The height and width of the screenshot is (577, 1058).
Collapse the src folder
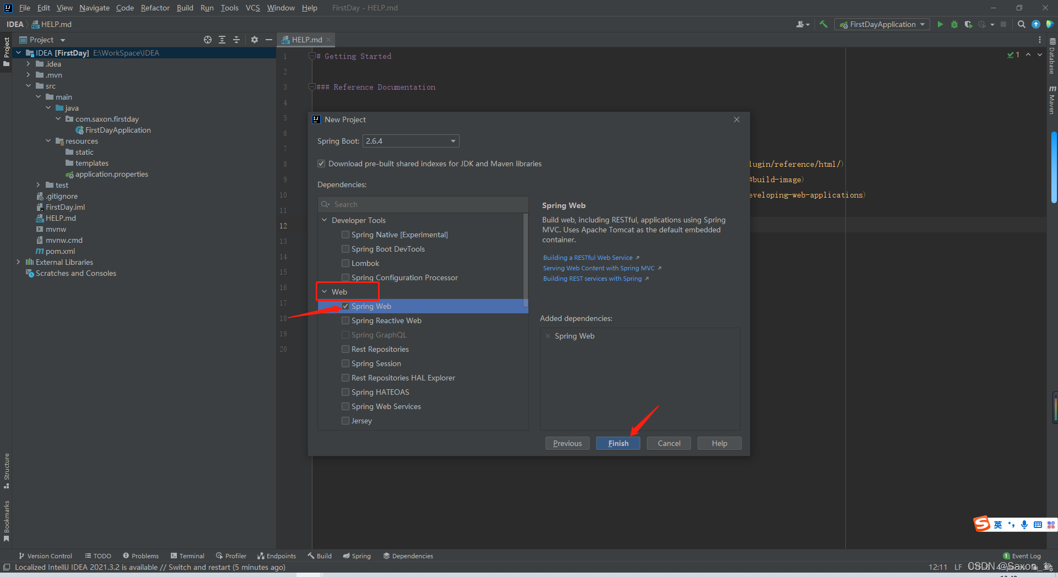[x=28, y=86]
